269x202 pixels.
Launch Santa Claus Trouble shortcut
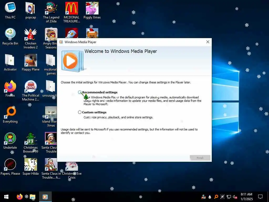click(x=49, y=143)
